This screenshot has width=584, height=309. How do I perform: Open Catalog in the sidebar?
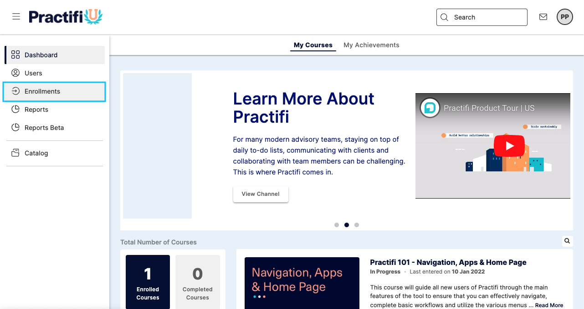coord(55,153)
